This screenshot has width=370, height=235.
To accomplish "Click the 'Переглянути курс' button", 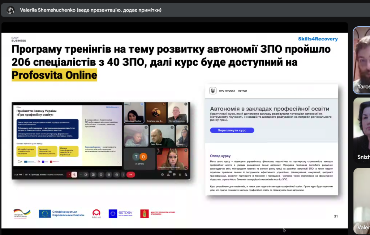I will pos(232,130).
